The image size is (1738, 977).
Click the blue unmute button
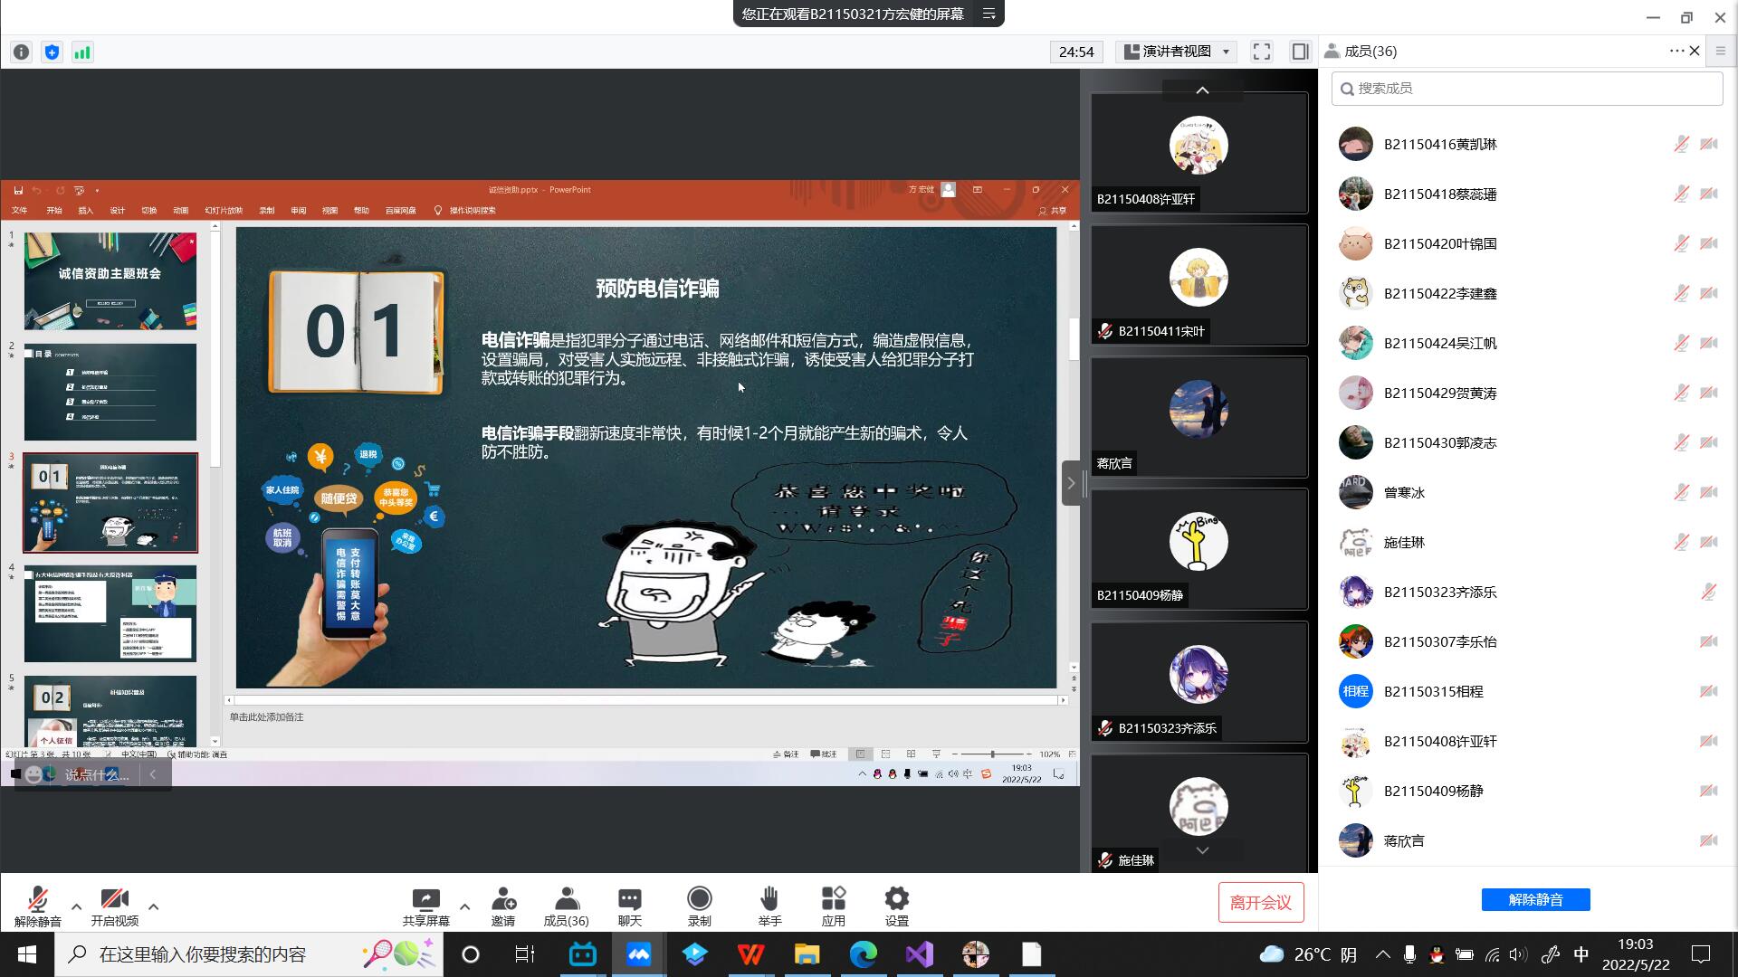(1535, 899)
